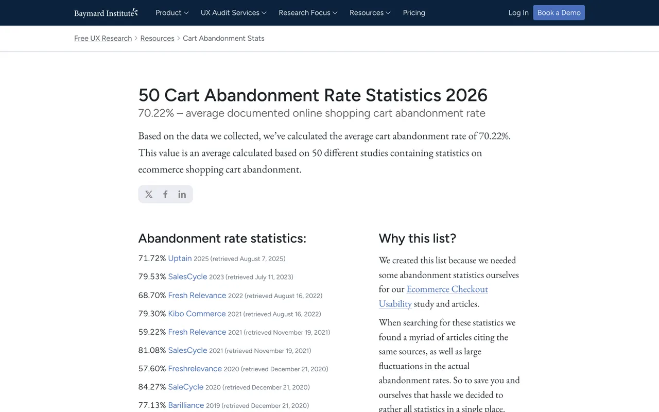The width and height of the screenshot is (659, 412).
Task: Open the Resources dropdown in navbar
Action: (370, 13)
